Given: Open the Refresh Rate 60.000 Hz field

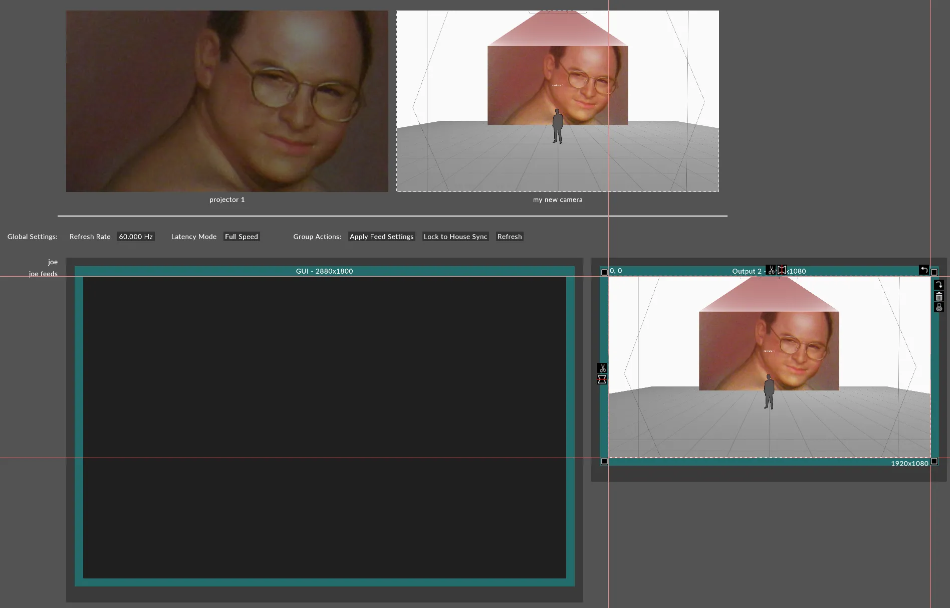Looking at the screenshot, I should pos(136,237).
